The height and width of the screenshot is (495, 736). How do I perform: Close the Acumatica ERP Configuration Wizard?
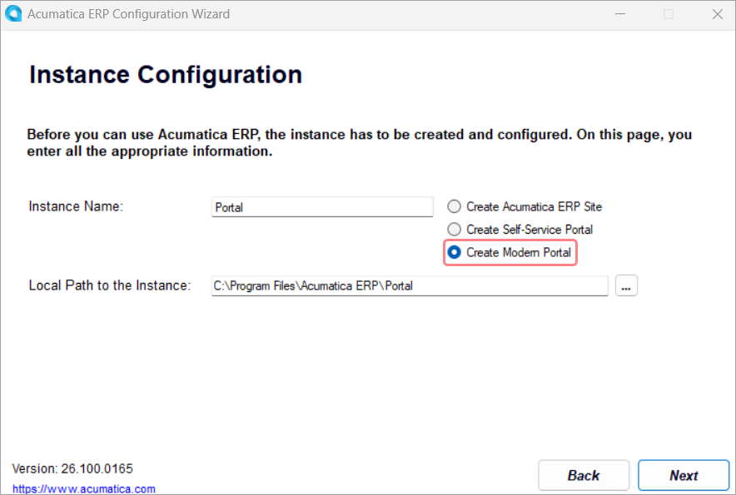pos(717,14)
